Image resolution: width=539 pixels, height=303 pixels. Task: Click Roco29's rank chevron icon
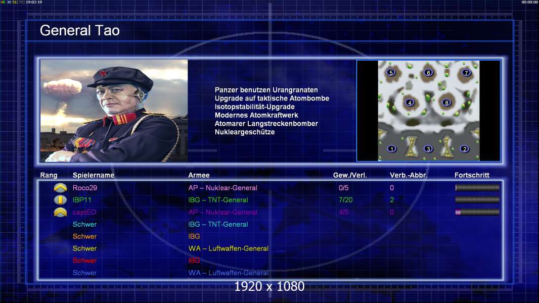pyautogui.click(x=60, y=188)
